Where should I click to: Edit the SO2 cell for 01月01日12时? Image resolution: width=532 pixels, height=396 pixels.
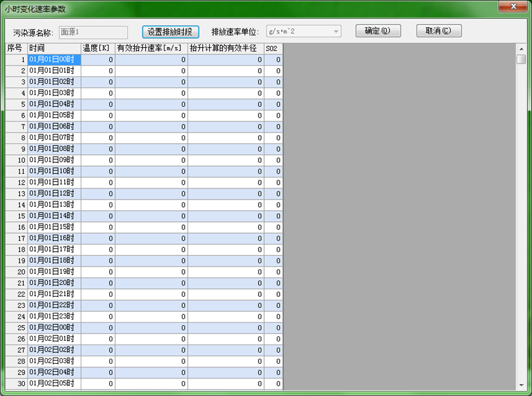pyautogui.click(x=273, y=194)
